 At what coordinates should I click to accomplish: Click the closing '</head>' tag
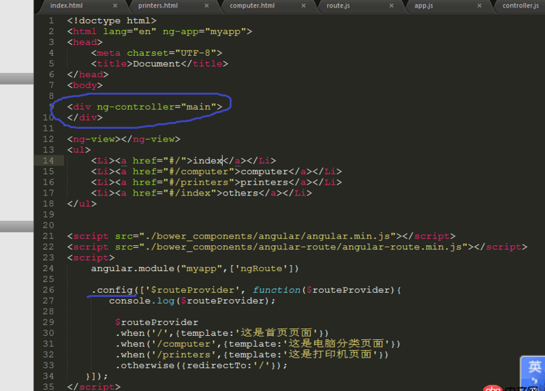point(88,75)
